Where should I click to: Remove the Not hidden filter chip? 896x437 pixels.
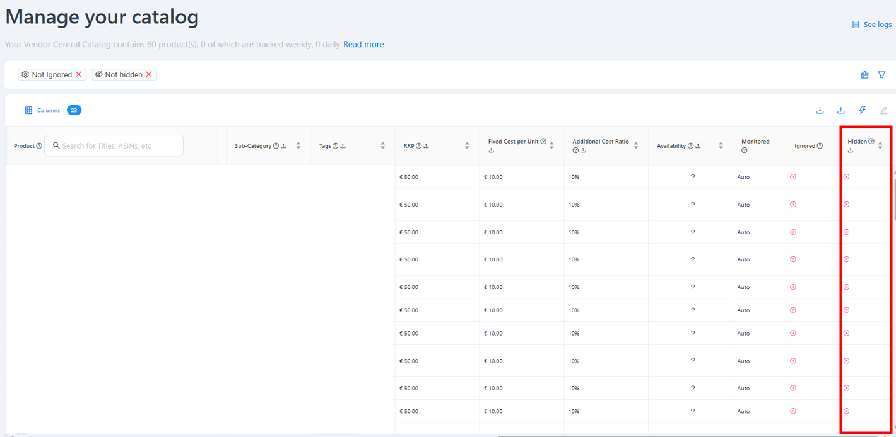pyautogui.click(x=149, y=74)
